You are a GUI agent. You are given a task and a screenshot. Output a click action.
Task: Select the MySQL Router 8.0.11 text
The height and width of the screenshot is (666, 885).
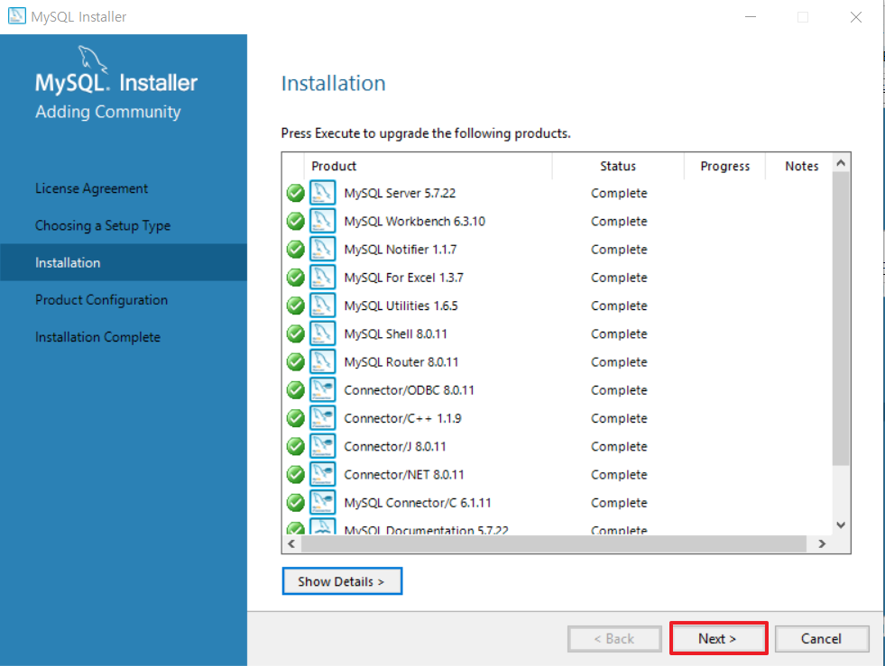click(x=401, y=362)
